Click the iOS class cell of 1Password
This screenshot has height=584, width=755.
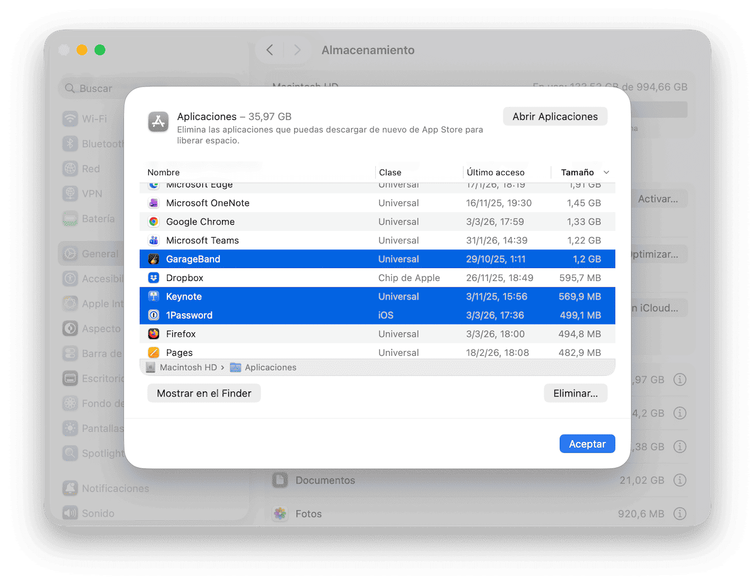(386, 315)
